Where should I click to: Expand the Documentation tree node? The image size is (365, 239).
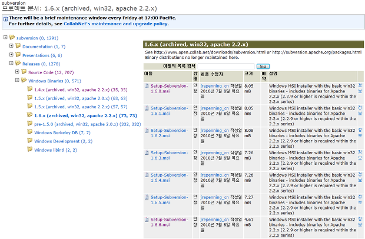click(11, 46)
